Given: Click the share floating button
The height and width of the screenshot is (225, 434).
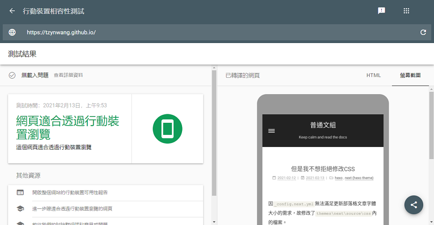Looking at the screenshot, I should click(x=413, y=205).
